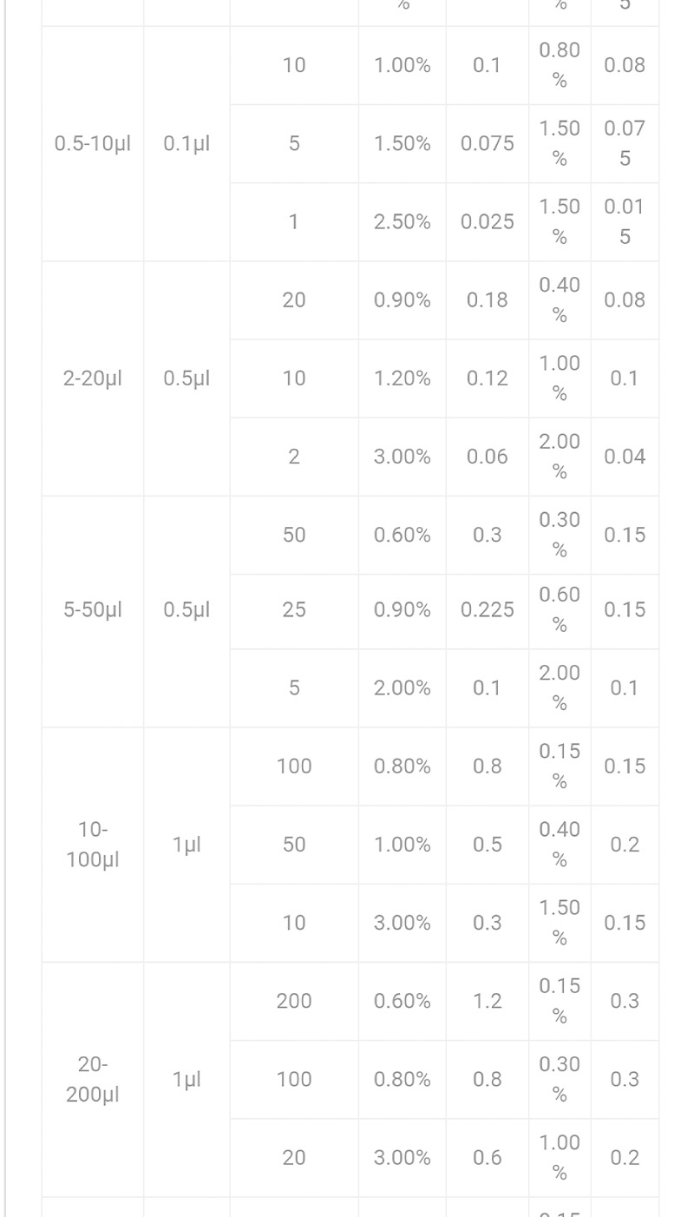Screen dimensions: 694x1217
Task: Click the 2-20µl volume range cell
Action: click(x=93, y=378)
